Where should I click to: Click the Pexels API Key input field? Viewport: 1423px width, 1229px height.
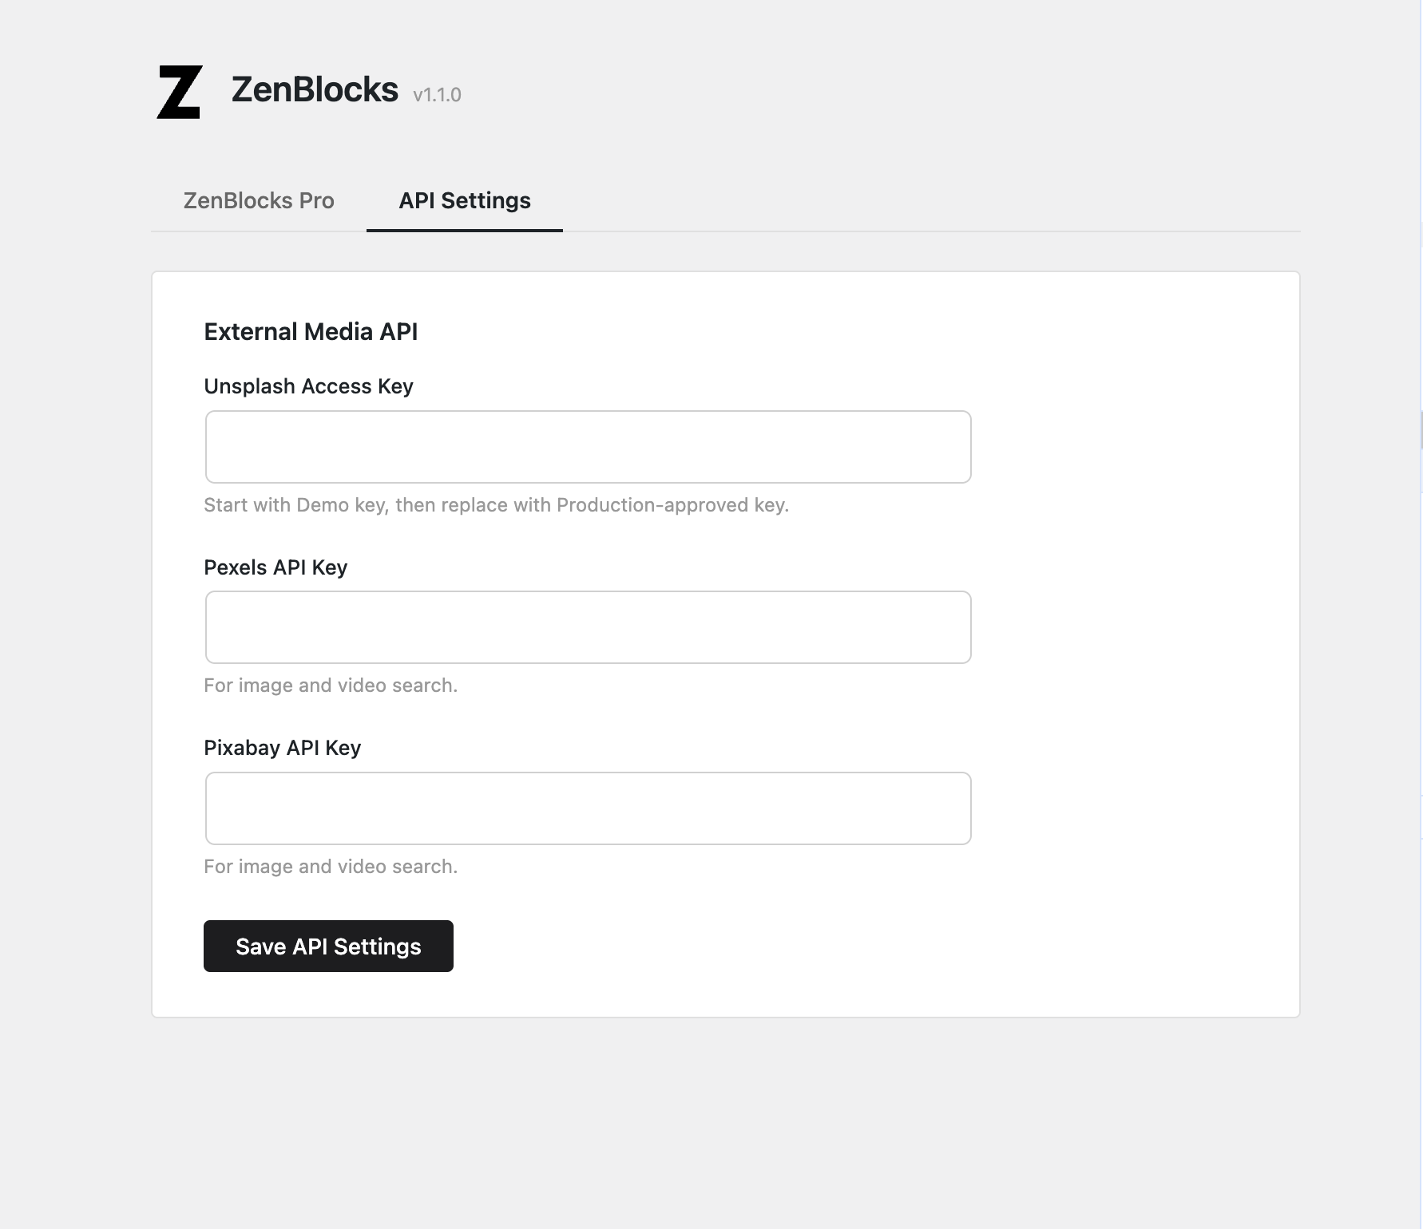tap(588, 627)
